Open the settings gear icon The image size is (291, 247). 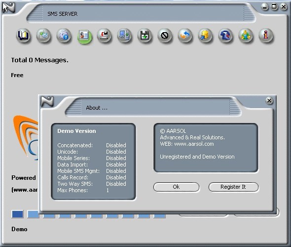tap(64, 36)
